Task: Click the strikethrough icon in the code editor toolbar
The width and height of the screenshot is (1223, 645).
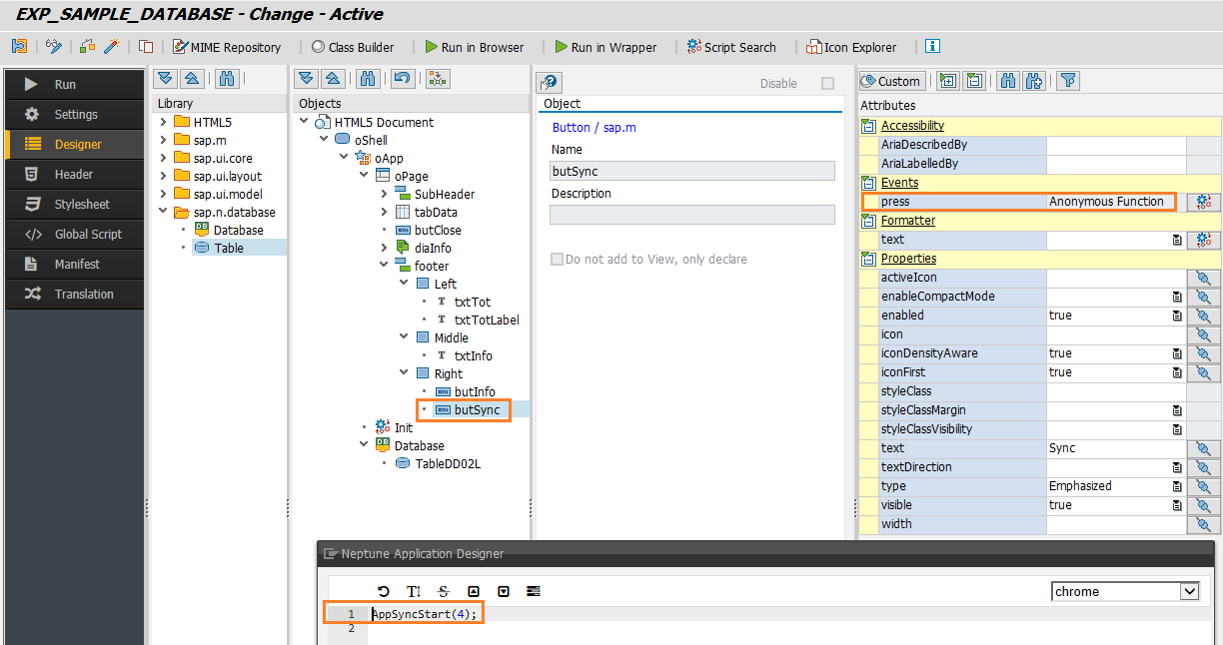Action: coord(444,591)
